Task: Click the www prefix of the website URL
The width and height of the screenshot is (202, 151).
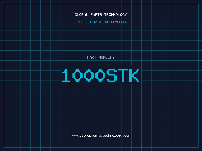Action: coord(74,136)
